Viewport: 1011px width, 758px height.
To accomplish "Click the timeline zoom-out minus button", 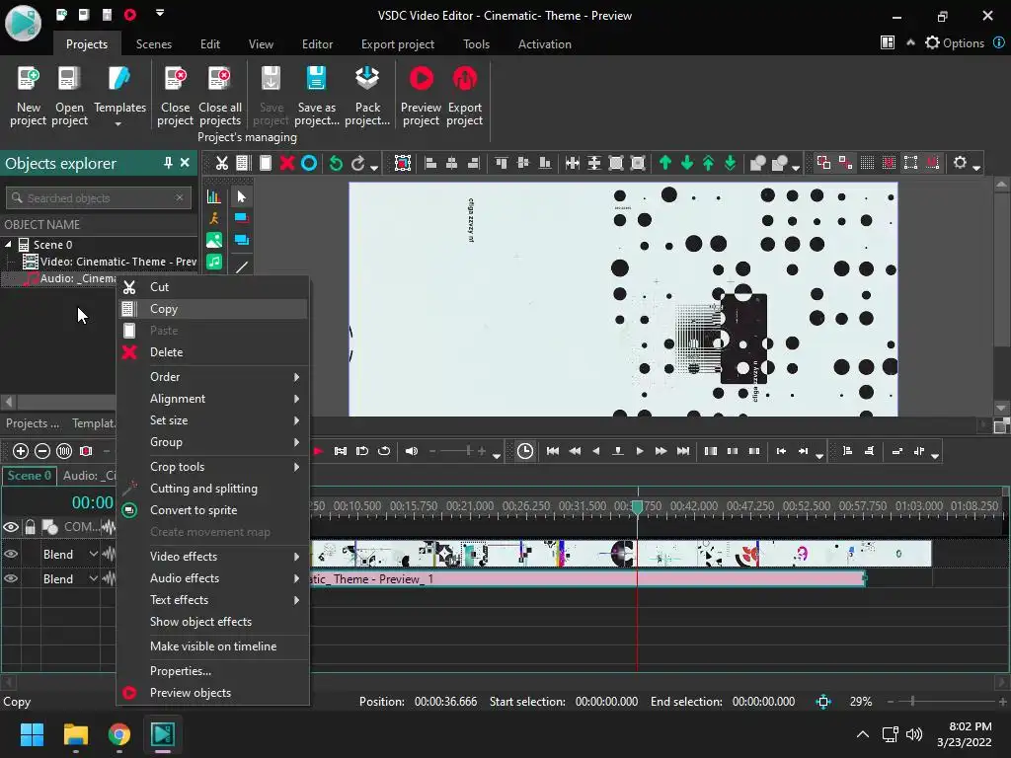I will point(41,451).
